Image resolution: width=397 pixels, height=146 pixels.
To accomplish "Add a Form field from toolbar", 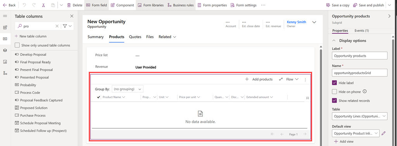I will [97, 5].
